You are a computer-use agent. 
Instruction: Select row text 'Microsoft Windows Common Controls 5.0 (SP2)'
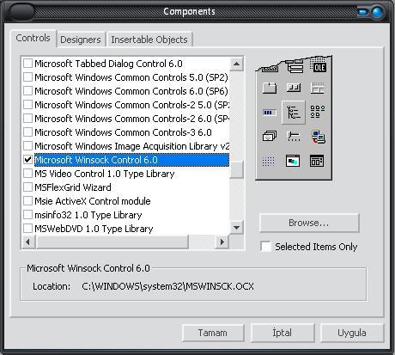(131, 77)
